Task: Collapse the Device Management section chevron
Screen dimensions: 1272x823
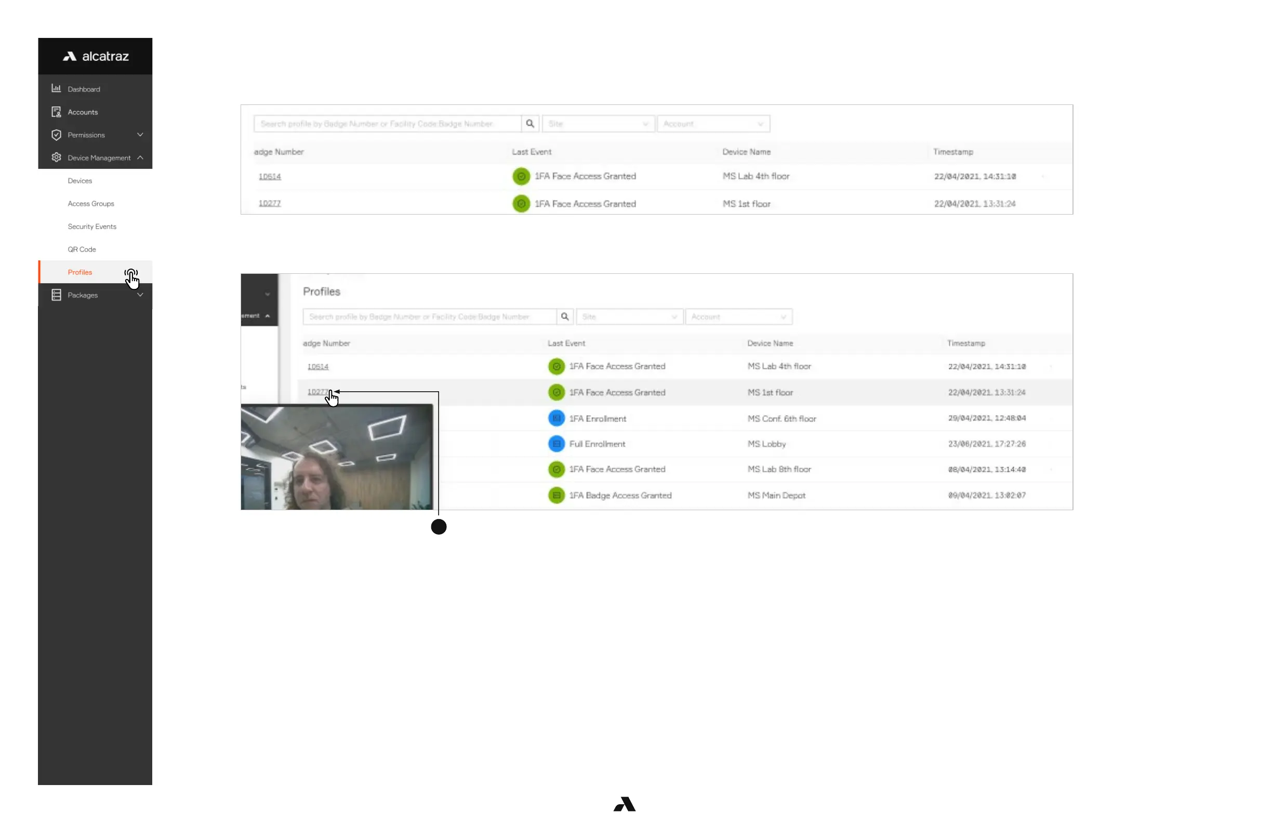Action: pyautogui.click(x=140, y=157)
